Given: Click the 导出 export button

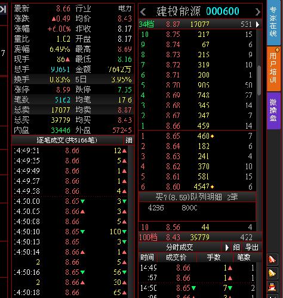Looking at the screenshot, I should (252, 247).
